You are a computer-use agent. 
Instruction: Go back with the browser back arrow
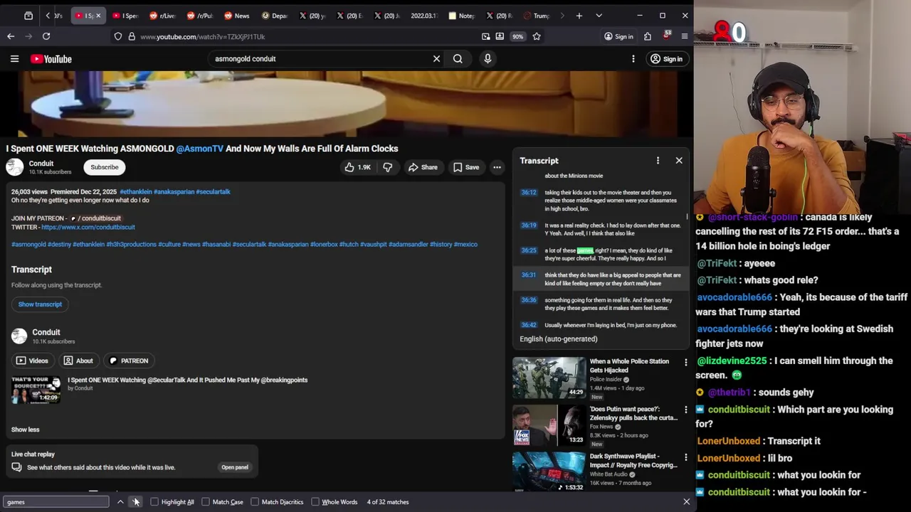[11, 36]
